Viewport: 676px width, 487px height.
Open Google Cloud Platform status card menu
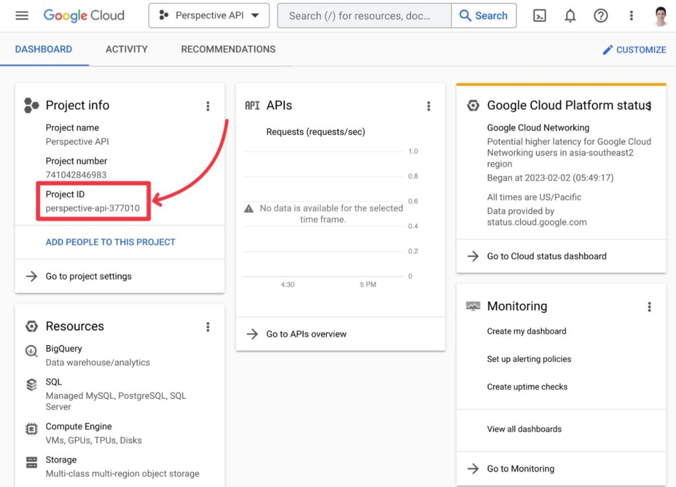click(650, 105)
